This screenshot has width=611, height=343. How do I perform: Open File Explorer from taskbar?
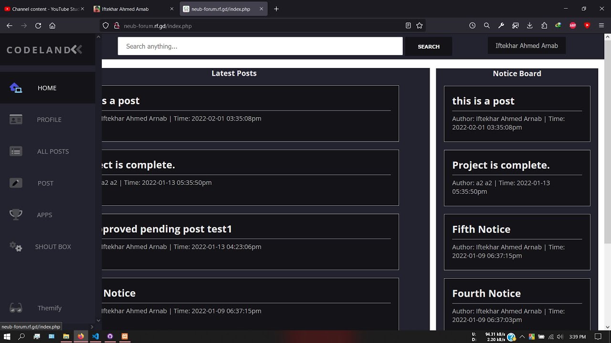click(66, 336)
